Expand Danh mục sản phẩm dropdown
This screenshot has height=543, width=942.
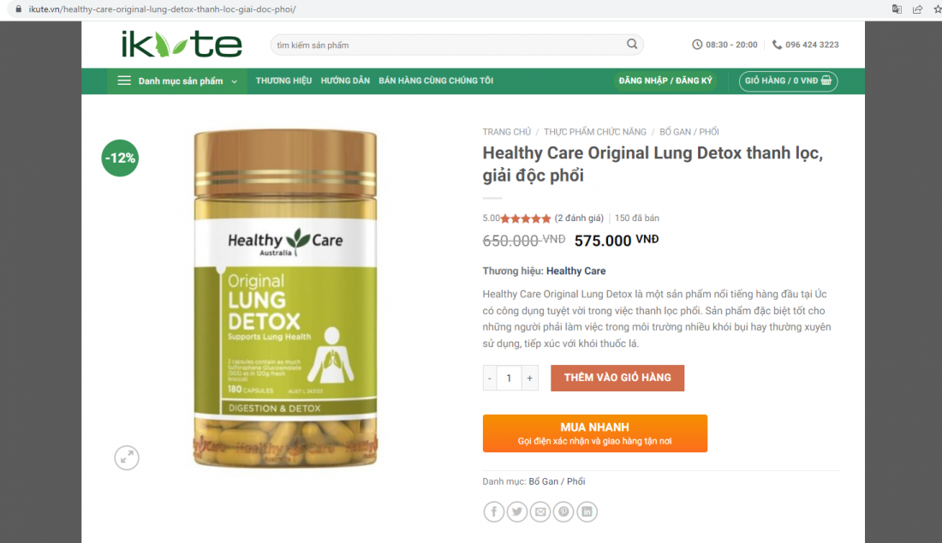[177, 81]
